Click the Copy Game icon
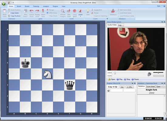Image resolution: width=167 pixels, height=121 pixels. tap(9, 13)
